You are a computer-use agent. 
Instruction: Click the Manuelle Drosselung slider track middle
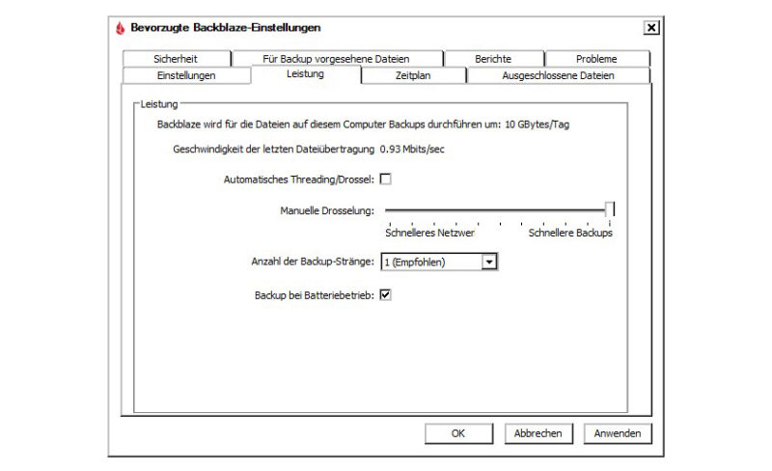[497, 210]
